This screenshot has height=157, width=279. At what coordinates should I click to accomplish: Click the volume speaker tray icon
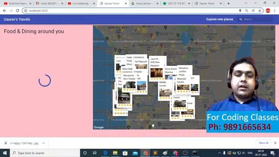point(244,153)
